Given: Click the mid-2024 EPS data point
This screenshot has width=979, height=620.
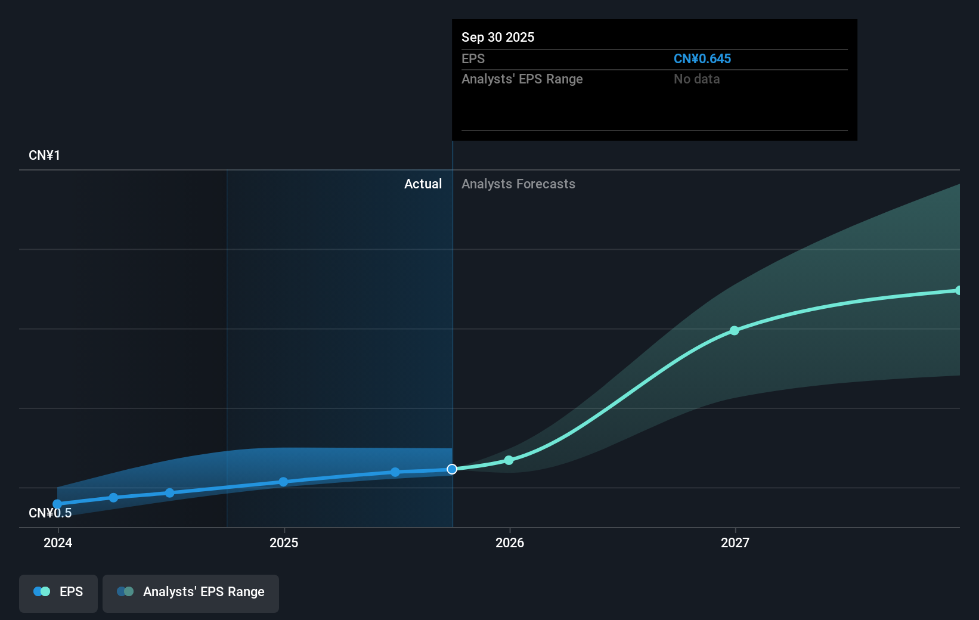Looking at the screenshot, I should pyautogui.click(x=170, y=492).
